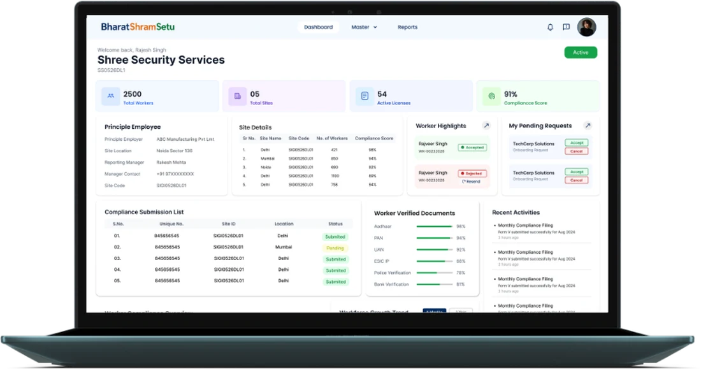
Task: Click the red dot Rejected status badge
Action: (x=472, y=173)
